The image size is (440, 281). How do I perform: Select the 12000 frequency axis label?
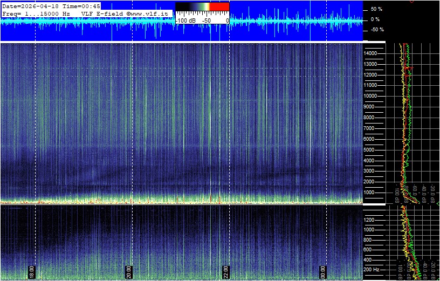370,75
